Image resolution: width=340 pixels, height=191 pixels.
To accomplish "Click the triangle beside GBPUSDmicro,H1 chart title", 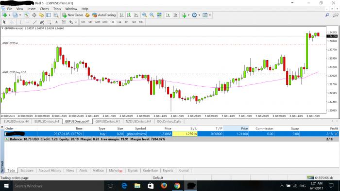I will pos(2,28).
